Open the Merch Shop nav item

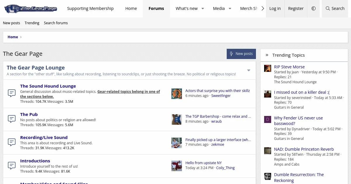click(x=248, y=9)
